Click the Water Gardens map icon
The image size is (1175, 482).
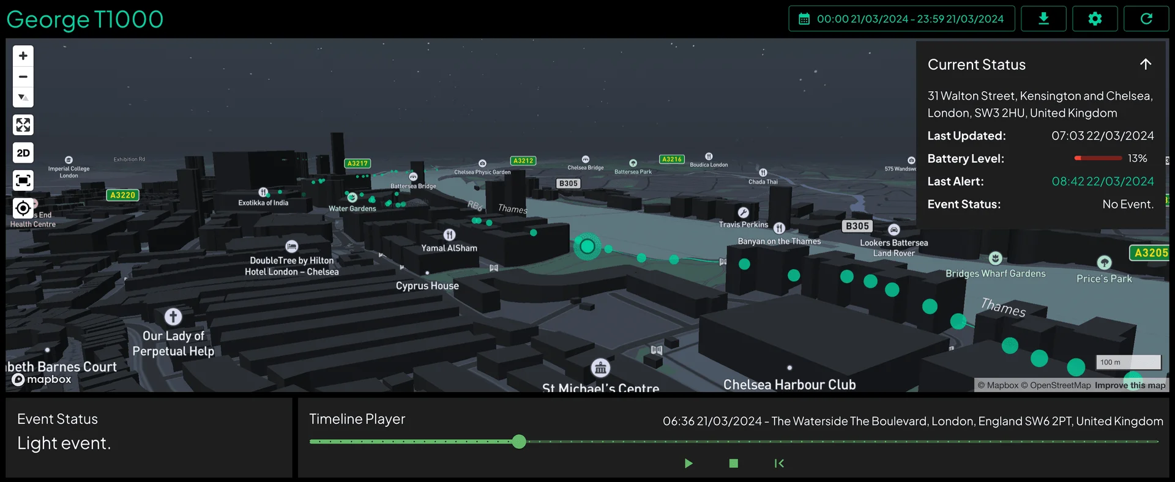pos(352,198)
